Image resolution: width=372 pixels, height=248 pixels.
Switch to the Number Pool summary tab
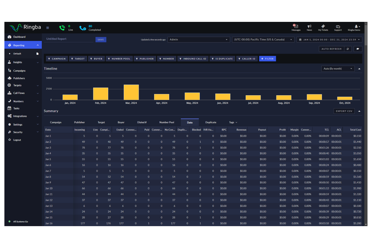tap(167, 122)
